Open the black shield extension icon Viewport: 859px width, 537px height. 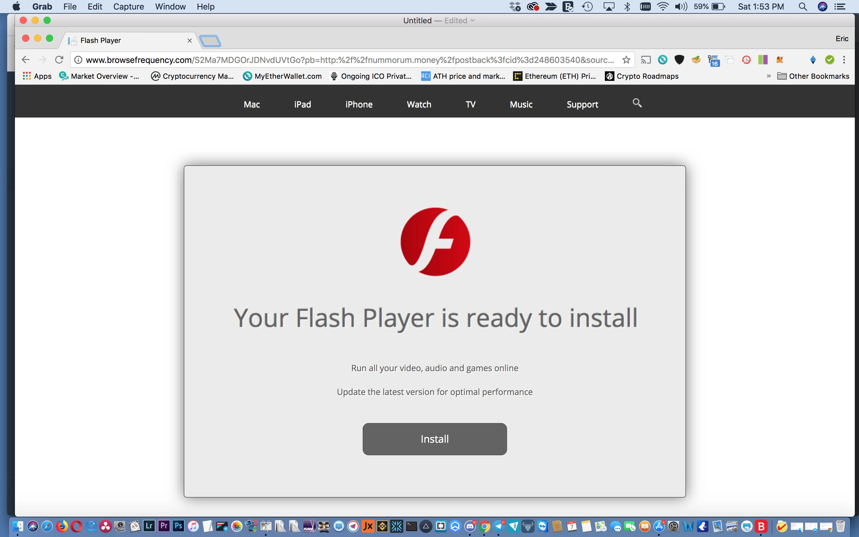[x=679, y=60]
